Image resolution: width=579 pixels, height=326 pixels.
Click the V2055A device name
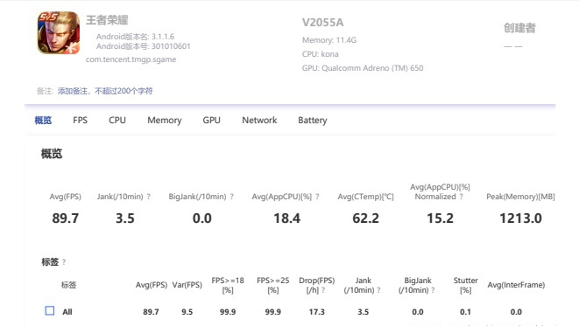click(x=322, y=23)
